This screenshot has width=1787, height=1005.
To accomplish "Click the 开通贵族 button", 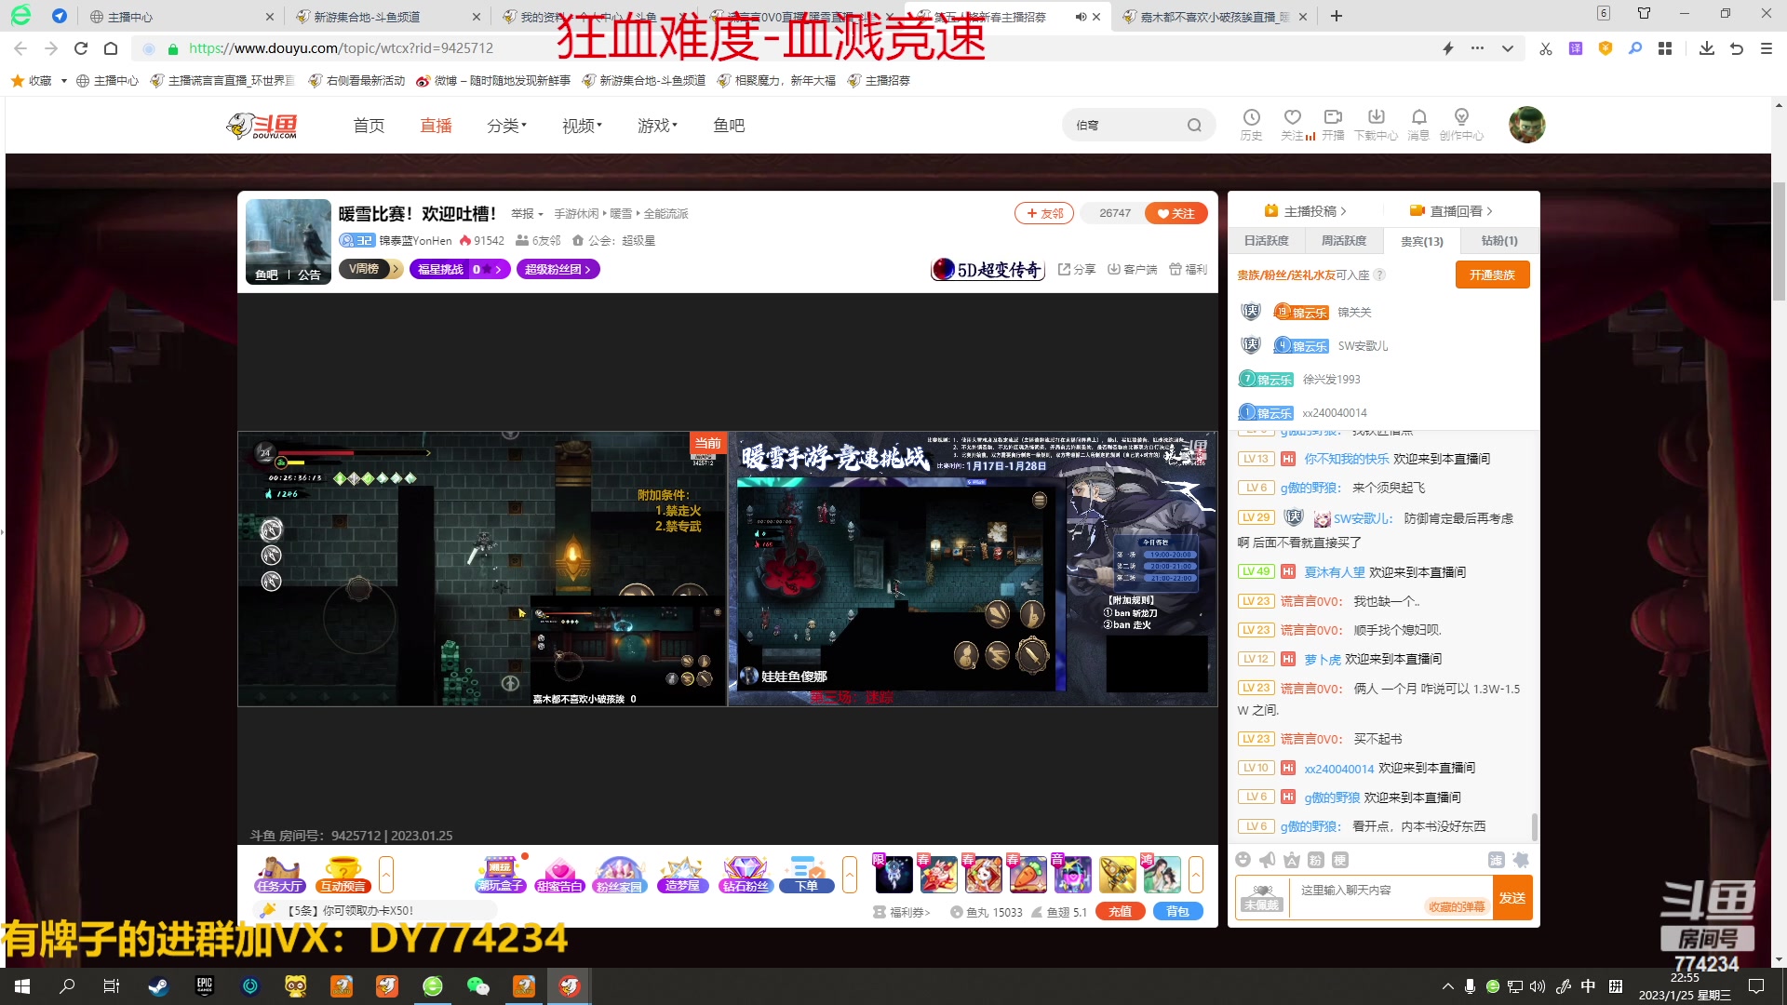I will point(1492,275).
